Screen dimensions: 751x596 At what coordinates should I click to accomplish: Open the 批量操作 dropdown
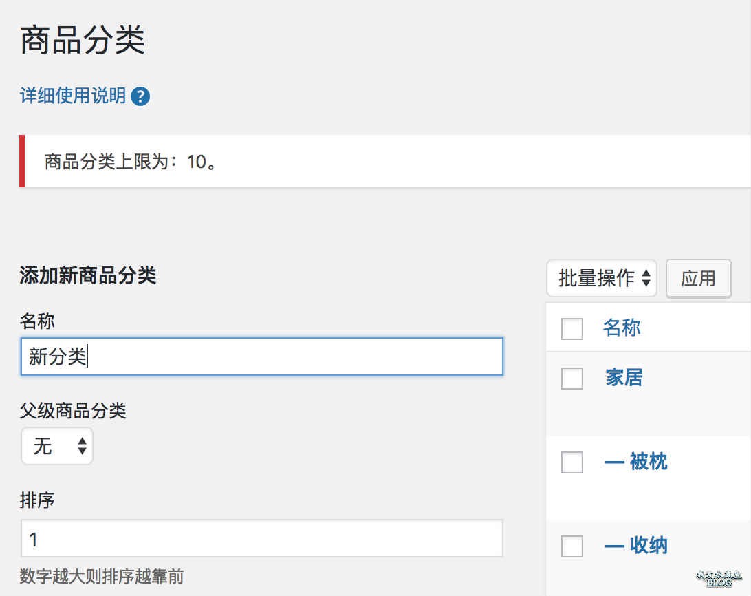602,278
